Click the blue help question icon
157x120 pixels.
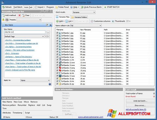(x=50, y=84)
